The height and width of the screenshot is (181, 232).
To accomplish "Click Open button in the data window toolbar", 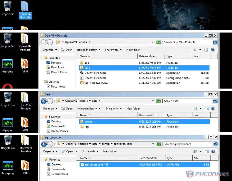I will (x=67, y=109).
